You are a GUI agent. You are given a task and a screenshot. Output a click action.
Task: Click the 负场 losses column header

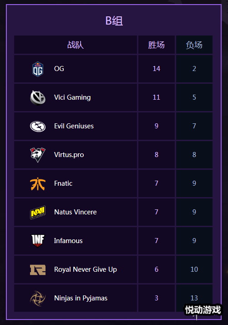pyautogui.click(x=194, y=45)
